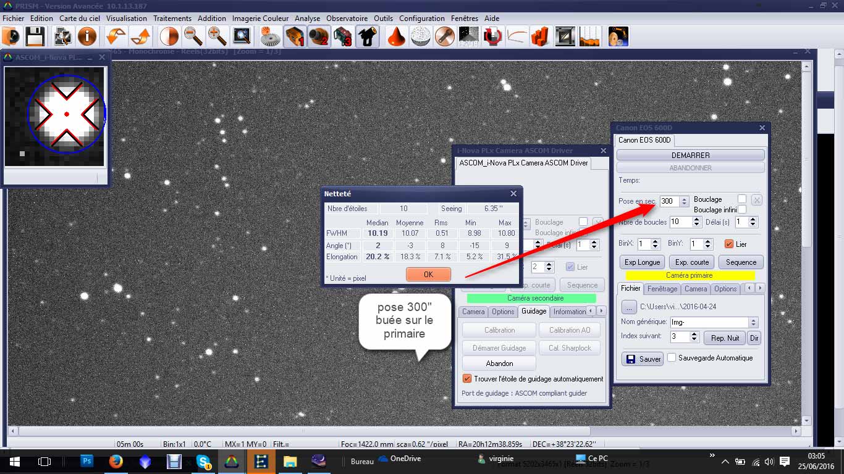This screenshot has width=844, height=474.
Task: Click the Pose en sec. spinner arrows
Action: [x=683, y=201]
